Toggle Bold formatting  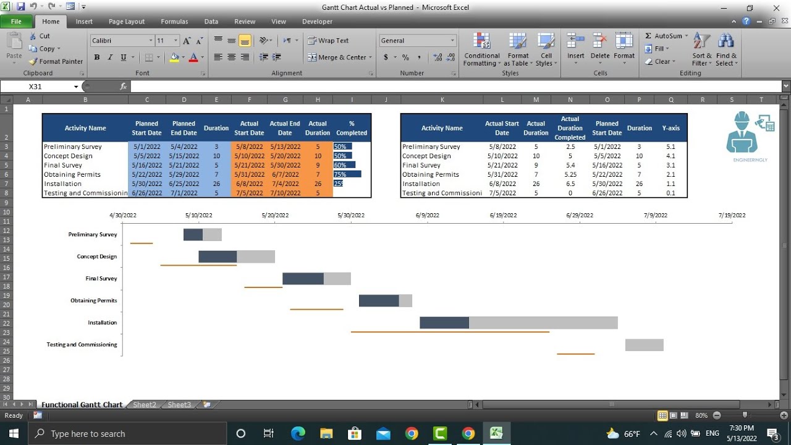[x=97, y=57]
